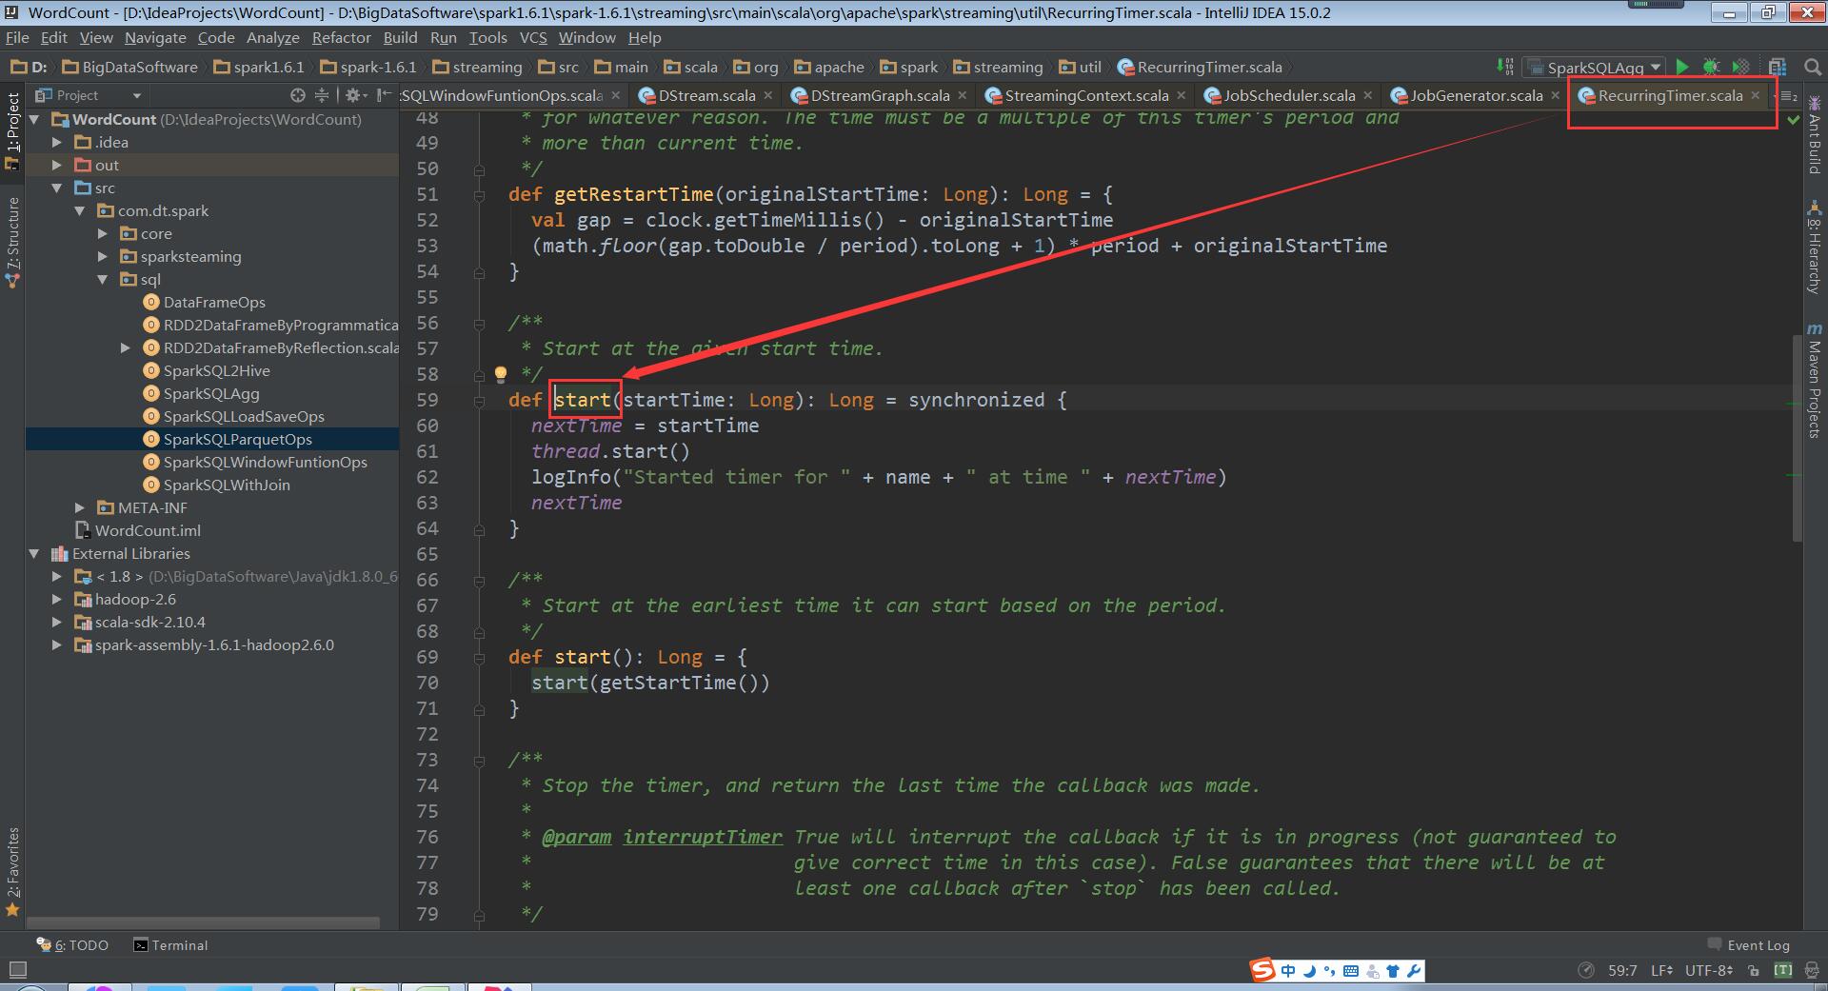1828x991 pixels.
Task: Open the Project view mode dropdown
Action: (x=89, y=95)
